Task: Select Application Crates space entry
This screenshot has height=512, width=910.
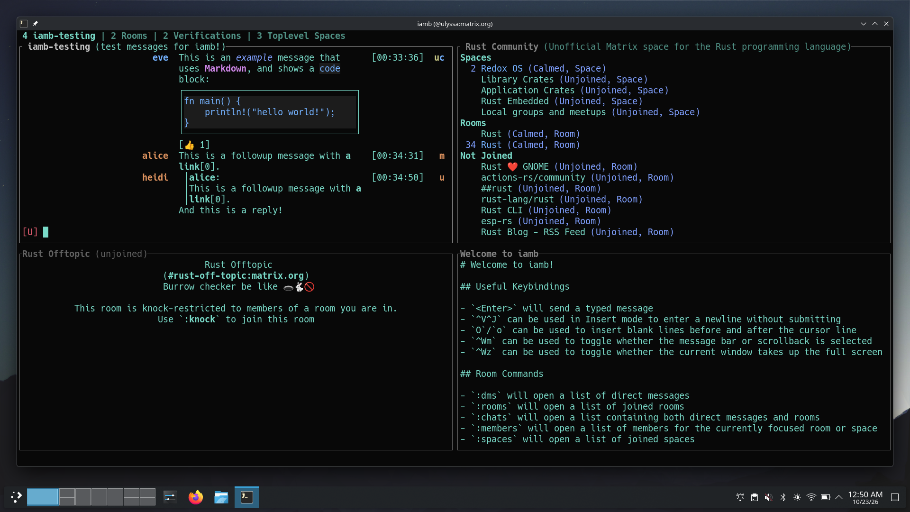Action: (x=575, y=90)
